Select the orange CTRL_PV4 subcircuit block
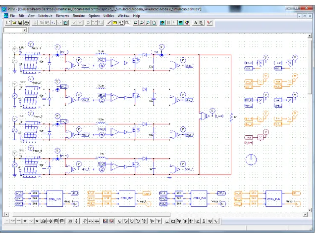 pos(273,198)
